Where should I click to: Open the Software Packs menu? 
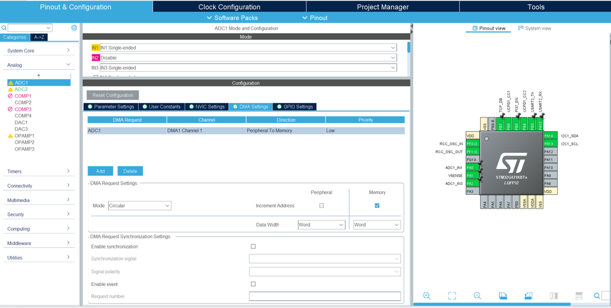click(232, 18)
